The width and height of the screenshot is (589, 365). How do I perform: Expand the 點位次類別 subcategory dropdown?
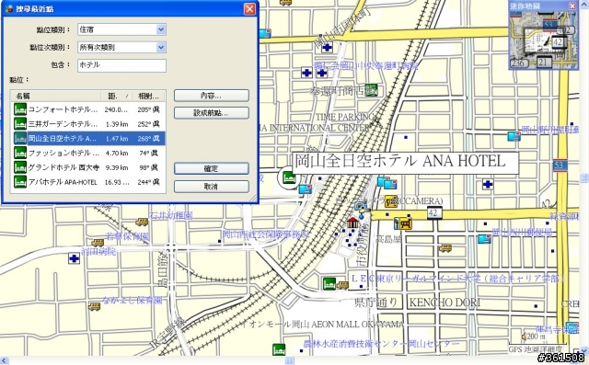(x=121, y=47)
